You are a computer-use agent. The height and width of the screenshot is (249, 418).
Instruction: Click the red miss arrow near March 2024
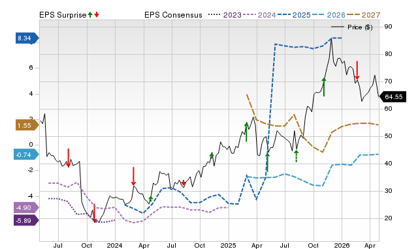pos(133,176)
